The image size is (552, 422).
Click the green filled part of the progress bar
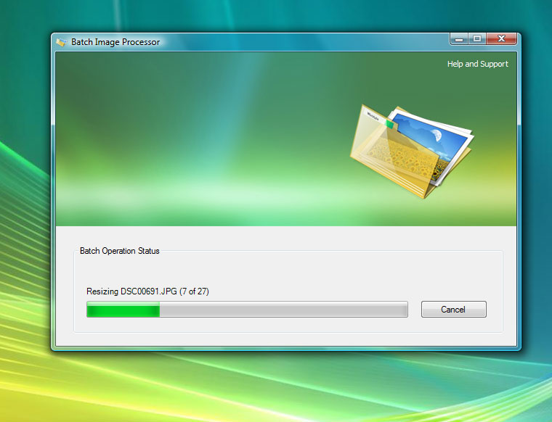point(123,310)
